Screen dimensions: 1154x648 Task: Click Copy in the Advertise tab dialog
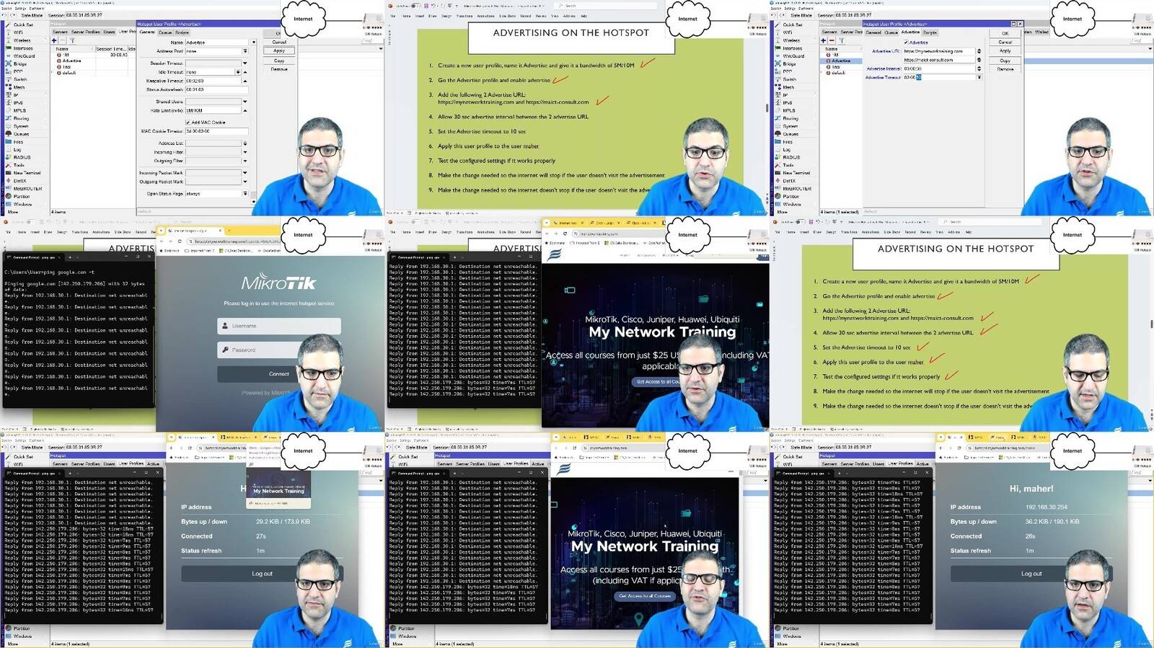[x=1005, y=61]
